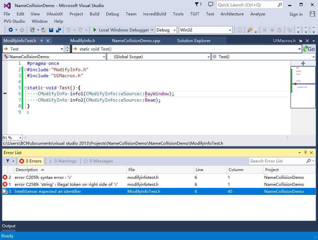Toggle the 3 Errors filter button
The width and height of the screenshot is (318, 240).
pyautogui.click(x=31, y=161)
